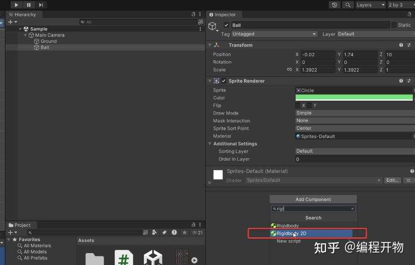Collapse the Sprite Renderer component
This screenshot has width=415, height=265.
pyautogui.click(x=210, y=81)
